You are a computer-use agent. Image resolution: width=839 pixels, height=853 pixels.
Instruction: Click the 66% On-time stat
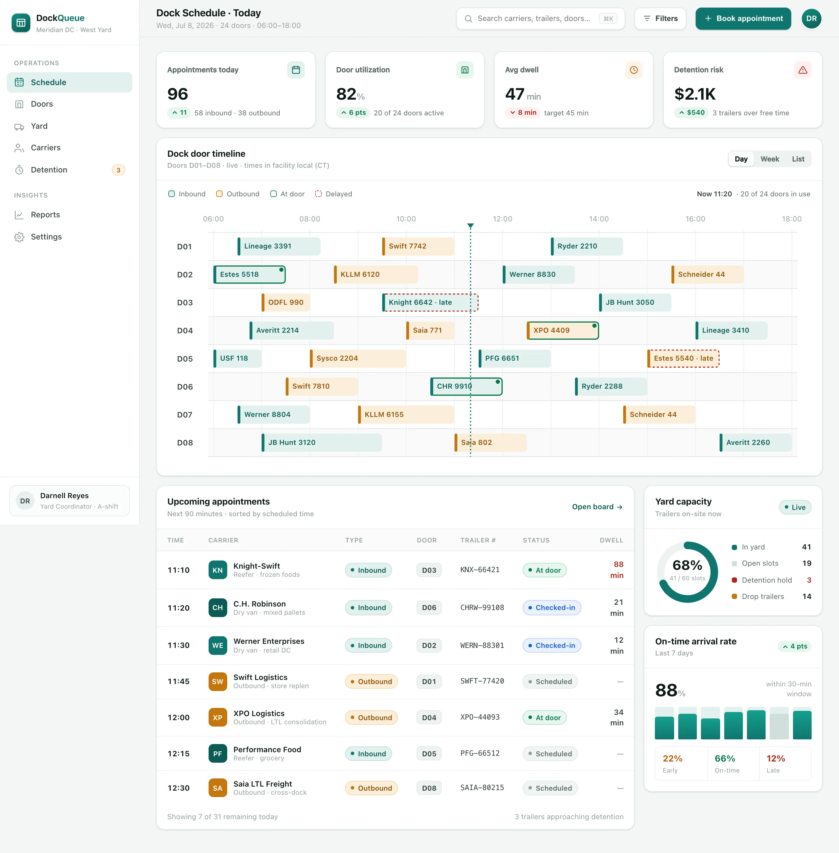(x=733, y=764)
